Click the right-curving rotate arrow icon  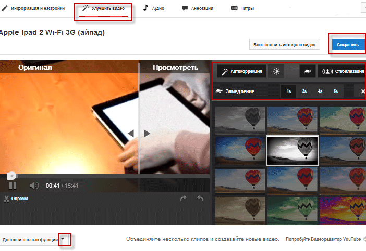tap(184, 199)
